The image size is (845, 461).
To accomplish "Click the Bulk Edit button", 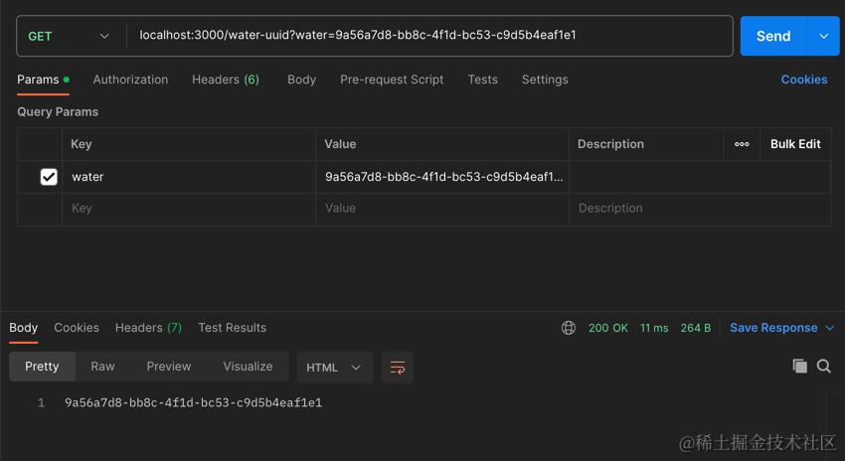I will (795, 144).
